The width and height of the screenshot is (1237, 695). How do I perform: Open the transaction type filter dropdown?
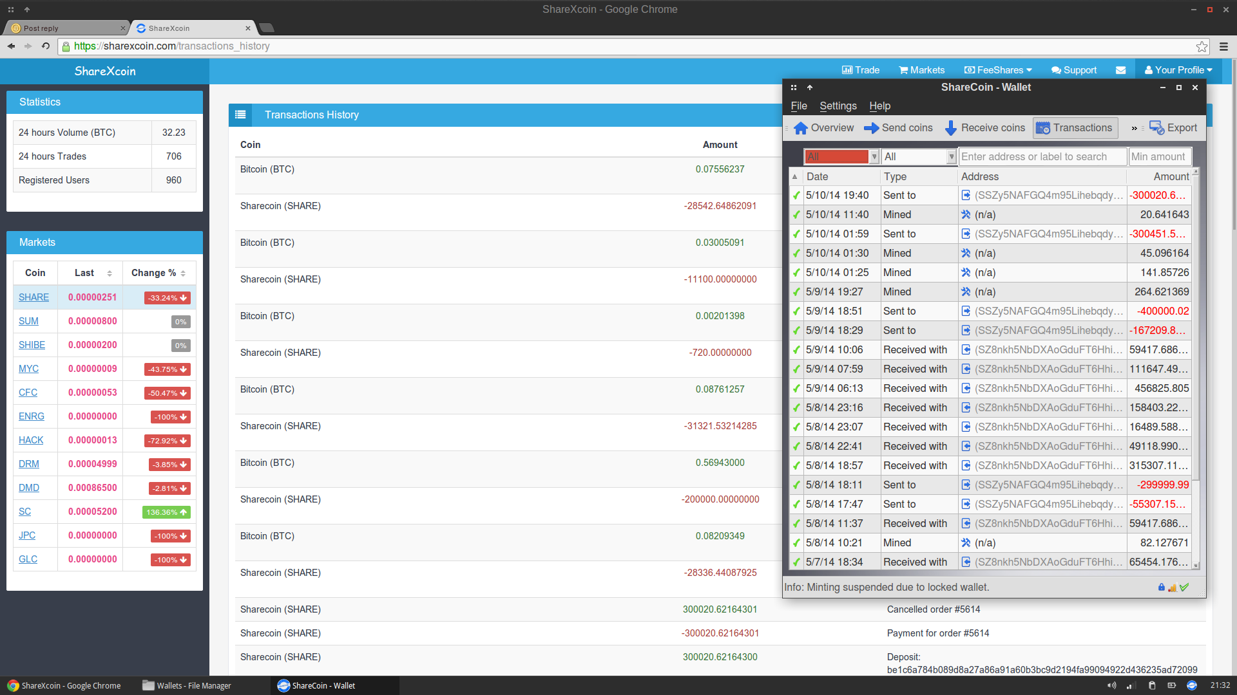(919, 156)
